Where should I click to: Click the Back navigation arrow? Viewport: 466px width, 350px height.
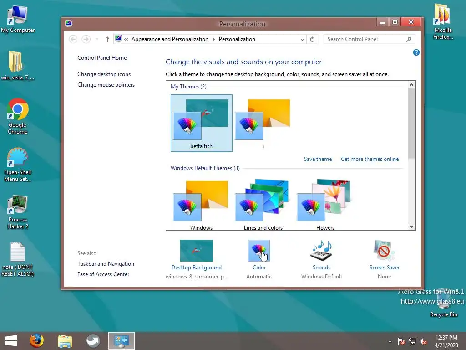73,39
